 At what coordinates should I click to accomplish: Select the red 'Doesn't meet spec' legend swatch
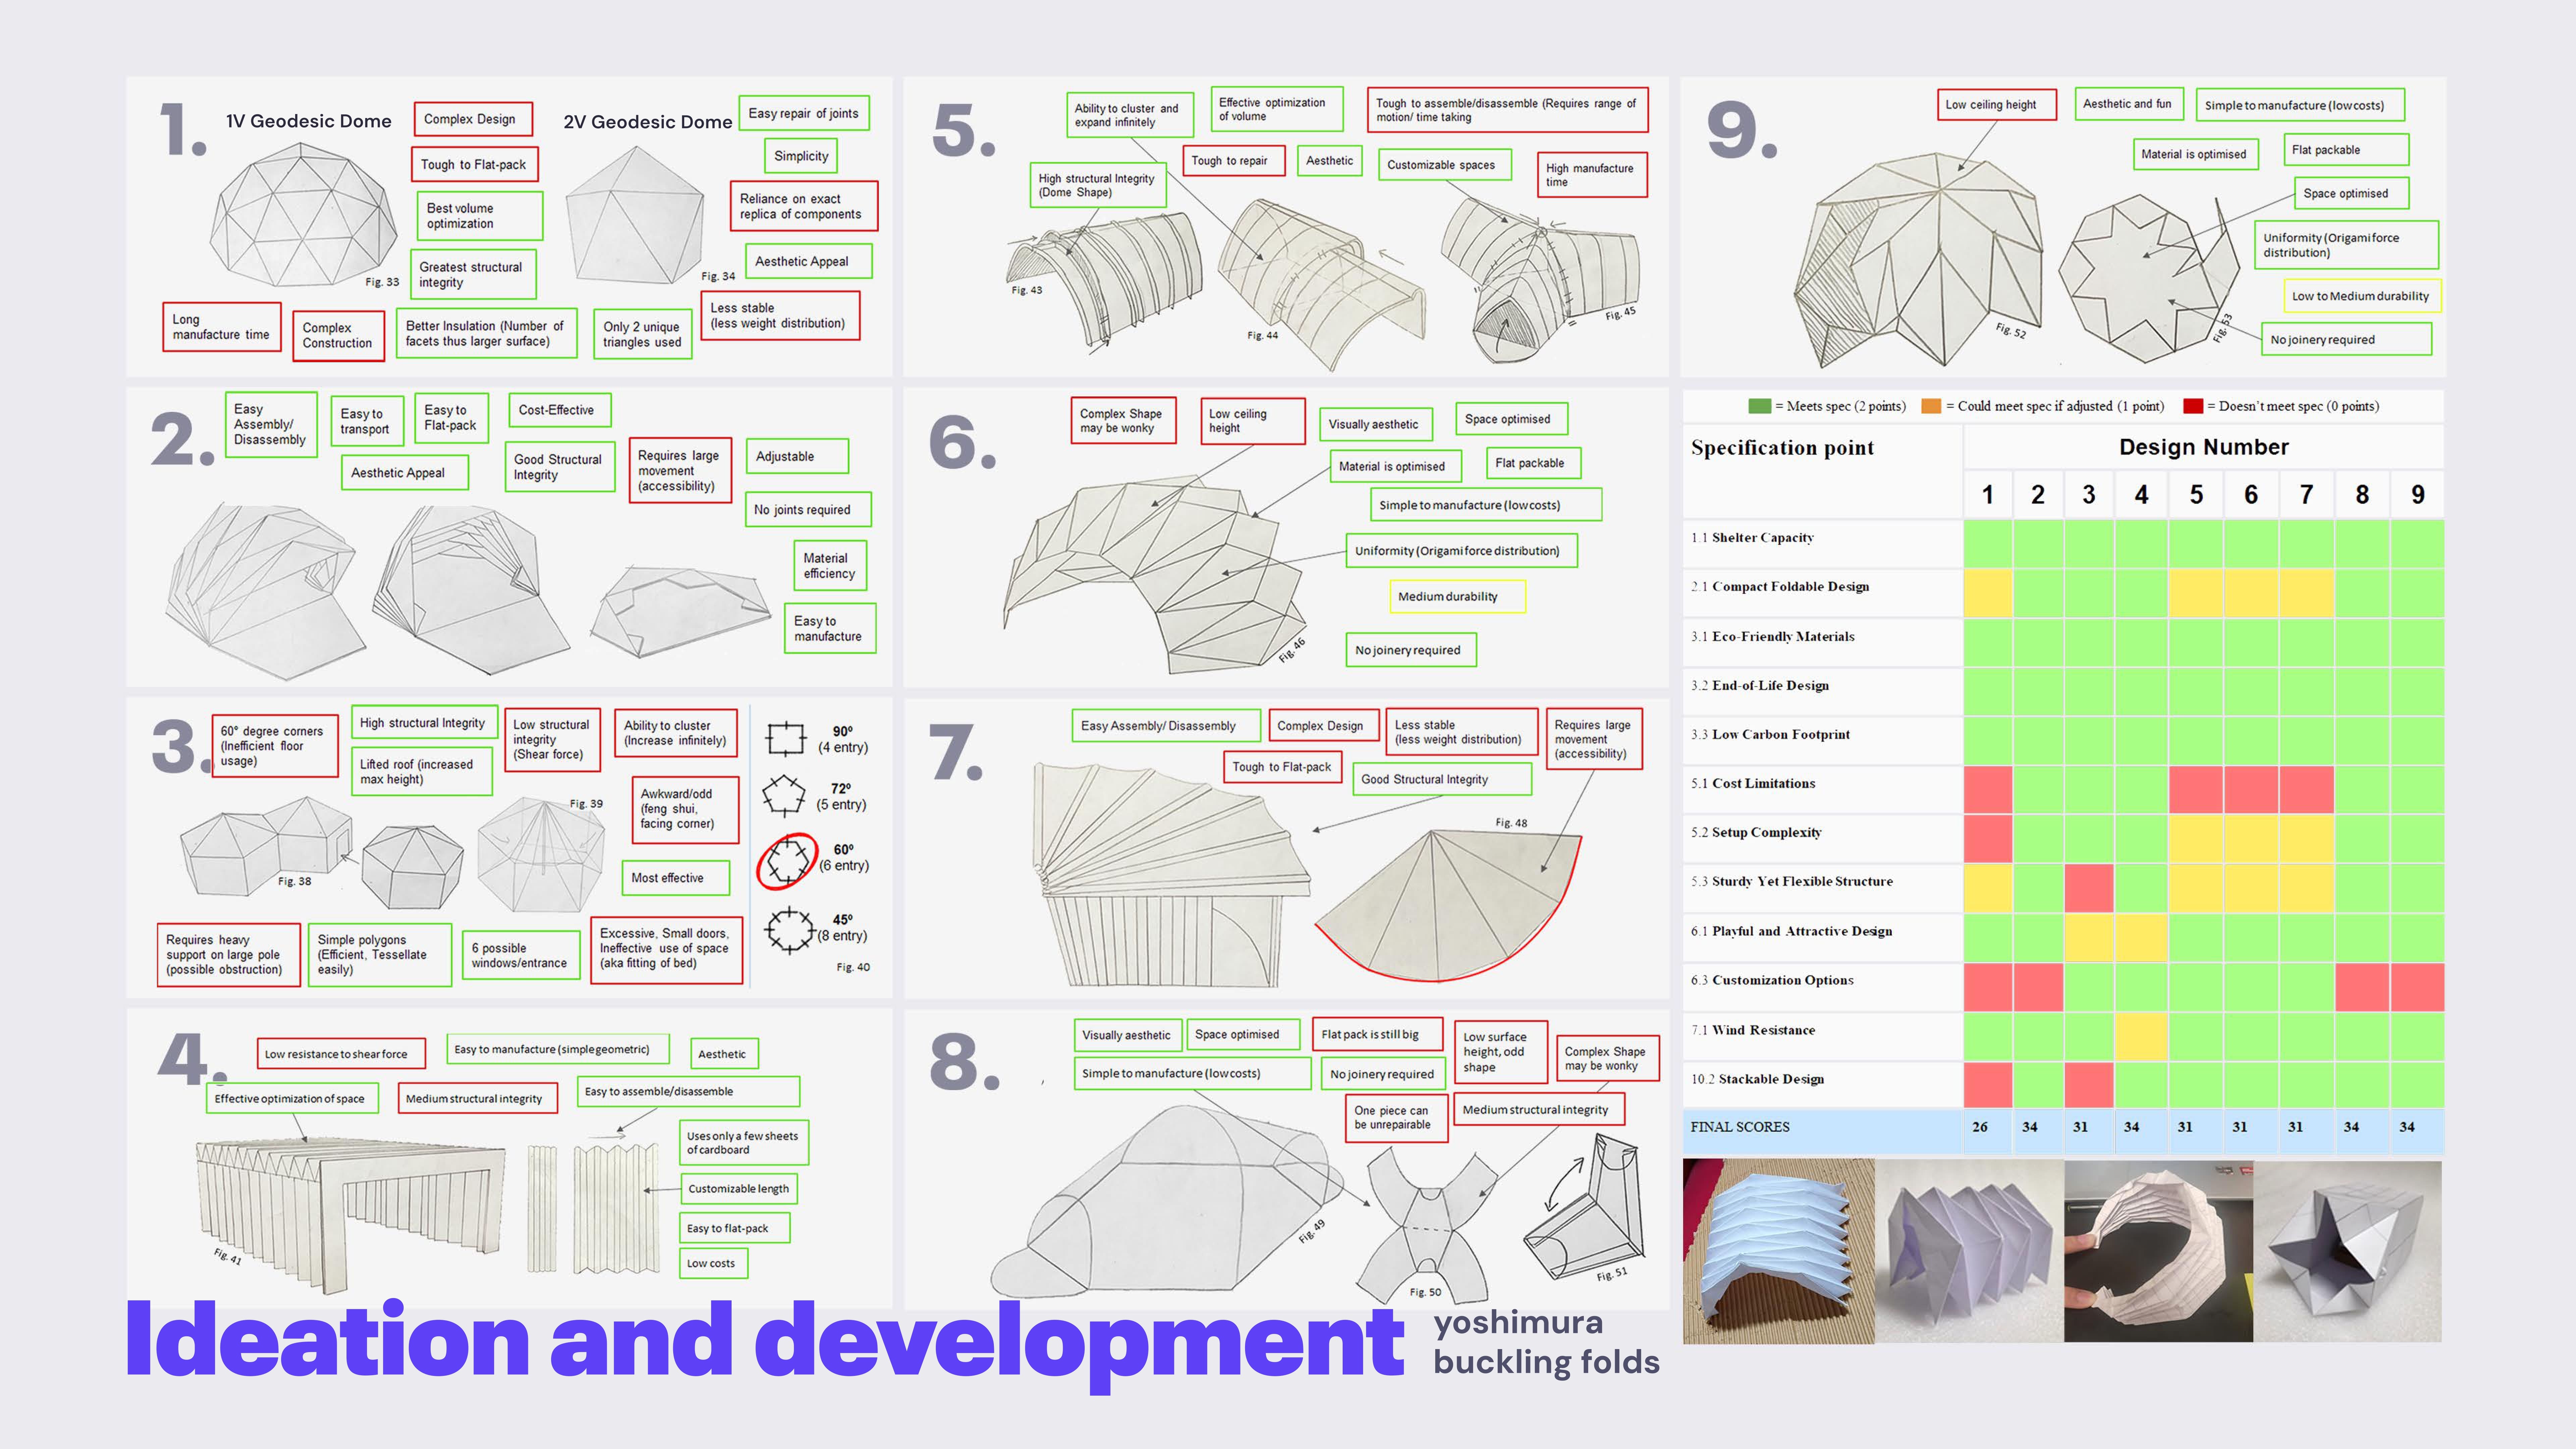pos(2193,406)
